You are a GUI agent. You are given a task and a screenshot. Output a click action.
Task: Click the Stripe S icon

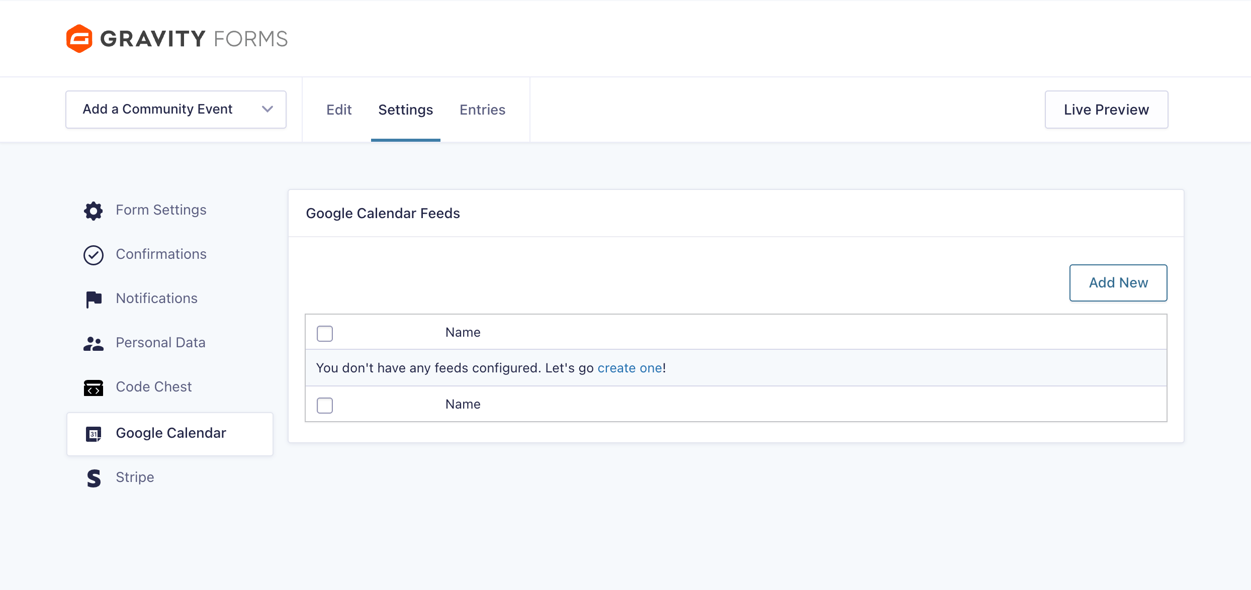point(93,478)
